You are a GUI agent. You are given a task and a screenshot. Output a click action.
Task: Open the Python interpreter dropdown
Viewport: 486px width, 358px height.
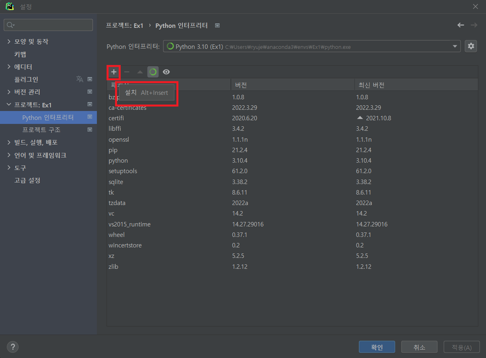point(312,46)
